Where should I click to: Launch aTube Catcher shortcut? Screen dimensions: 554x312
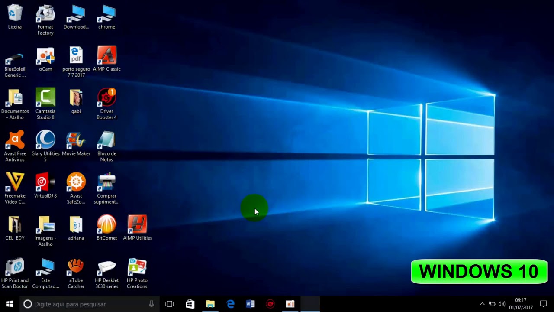pos(76,273)
